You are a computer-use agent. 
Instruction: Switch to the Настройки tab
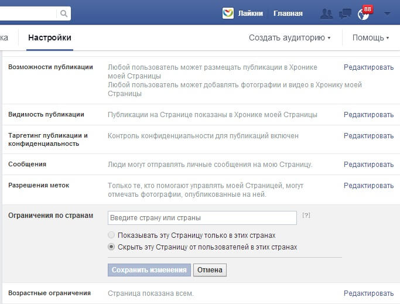[50, 37]
